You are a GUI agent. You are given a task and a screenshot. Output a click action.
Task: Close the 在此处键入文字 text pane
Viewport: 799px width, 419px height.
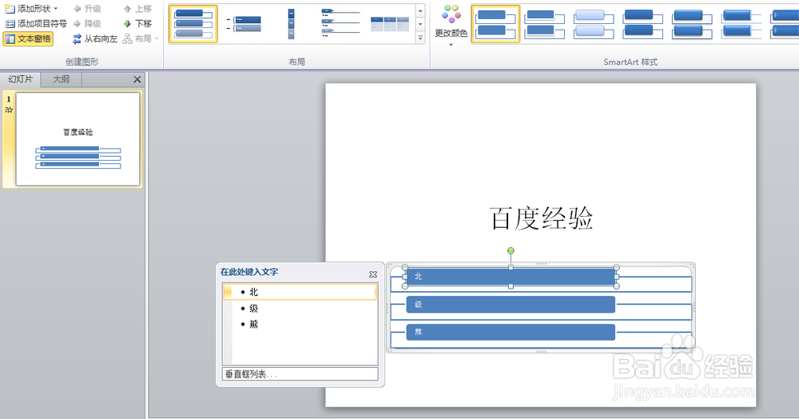click(373, 274)
